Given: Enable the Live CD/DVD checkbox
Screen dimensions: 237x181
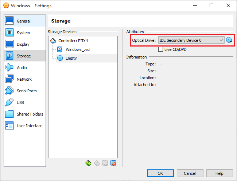Looking at the screenshot, I should click(161, 49).
